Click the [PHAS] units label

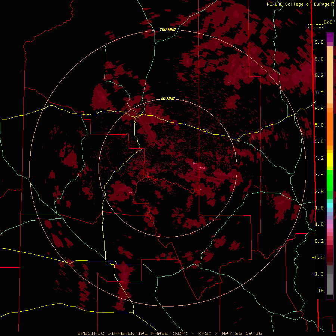pos(315,26)
